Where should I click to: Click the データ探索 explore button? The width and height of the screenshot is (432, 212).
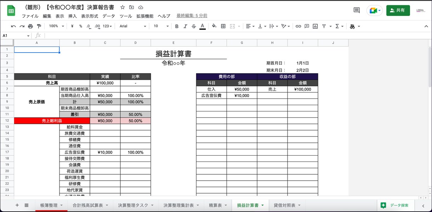point(395,205)
